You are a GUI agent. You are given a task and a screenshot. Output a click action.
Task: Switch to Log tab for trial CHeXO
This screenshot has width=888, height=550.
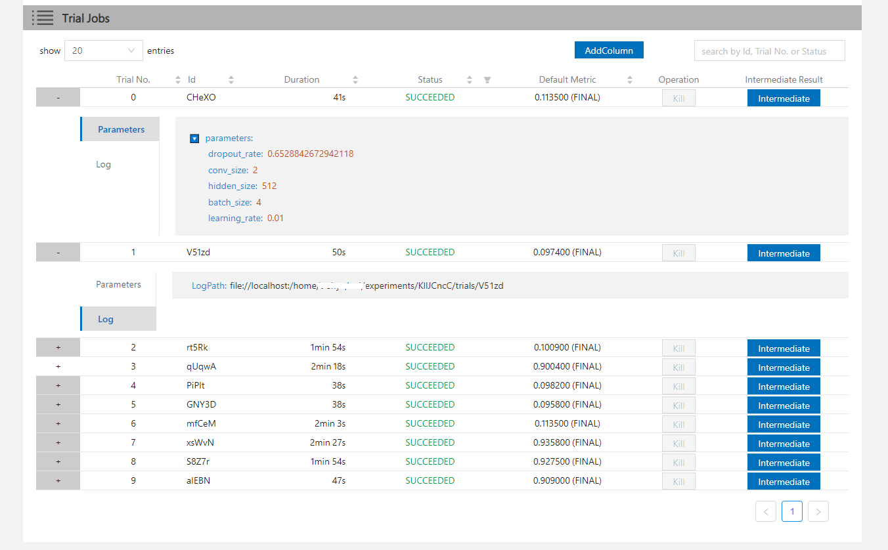click(104, 165)
